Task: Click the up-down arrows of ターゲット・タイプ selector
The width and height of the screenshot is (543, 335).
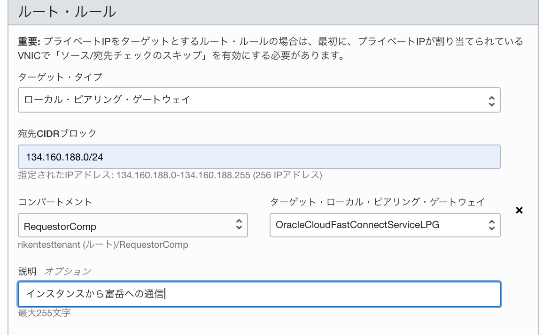Action: 491,101
